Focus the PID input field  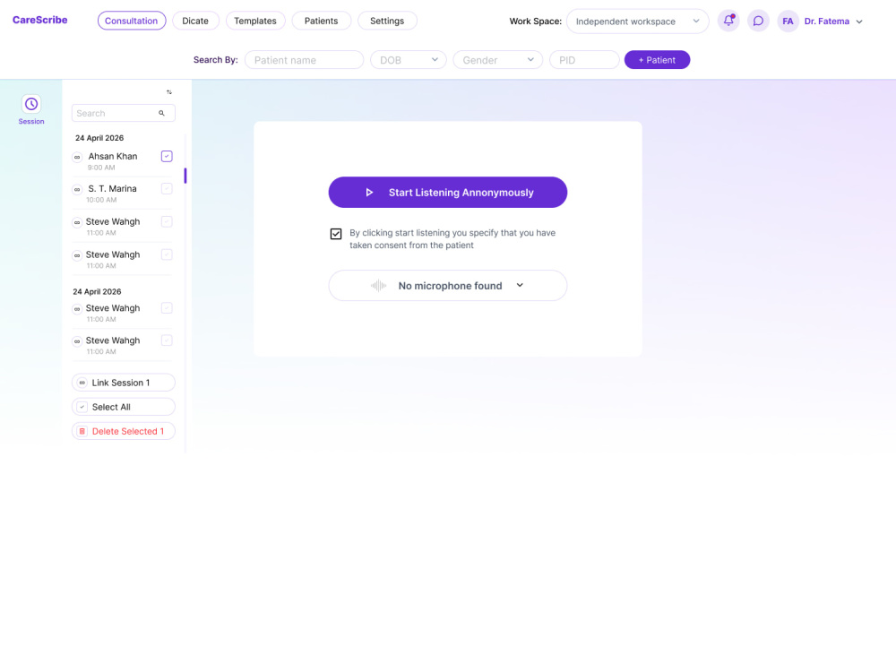584,60
